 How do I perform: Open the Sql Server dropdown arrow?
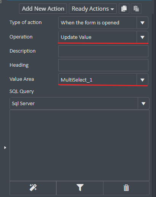(x=143, y=104)
